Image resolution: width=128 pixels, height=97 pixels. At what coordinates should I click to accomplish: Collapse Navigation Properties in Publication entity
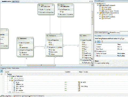[47, 47]
